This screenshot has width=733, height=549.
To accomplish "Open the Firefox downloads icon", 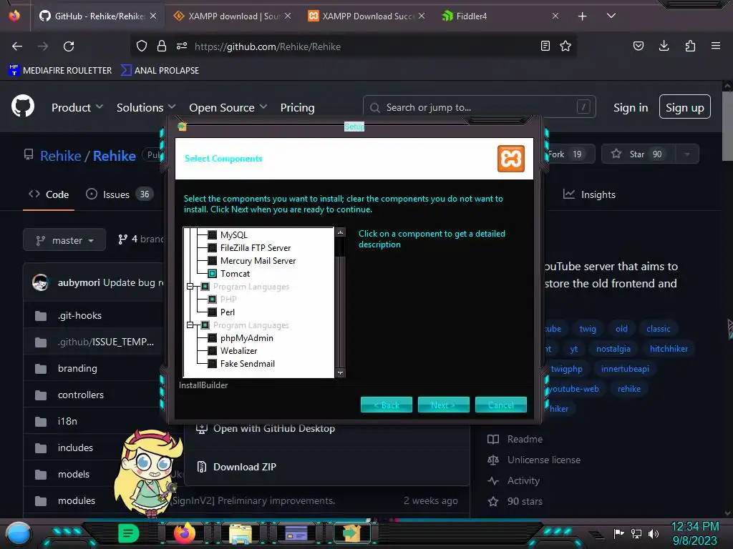I will [x=664, y=46].
